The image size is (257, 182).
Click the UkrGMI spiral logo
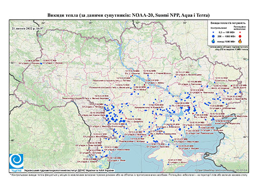click(16, 161)
